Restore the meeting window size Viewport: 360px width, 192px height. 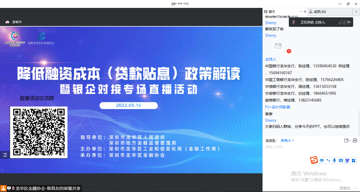pos(348,4)
